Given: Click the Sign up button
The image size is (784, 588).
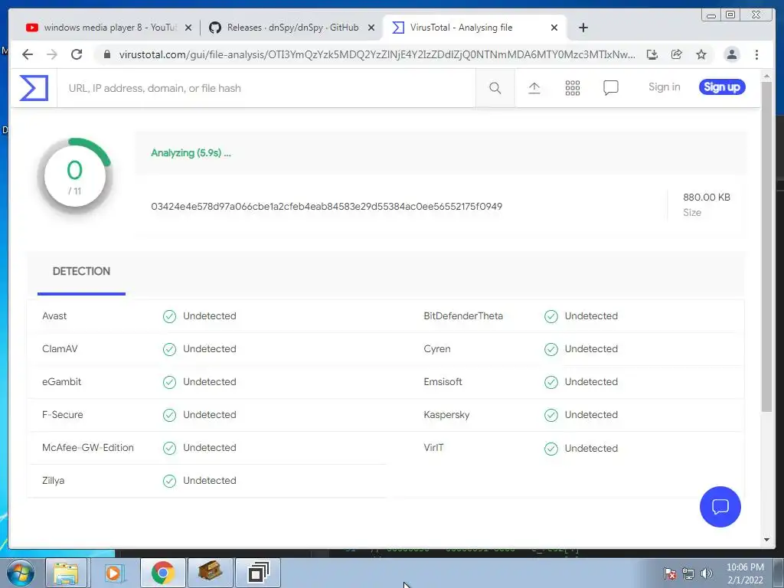Looking at the screenshot, I should tap(722, 87).
